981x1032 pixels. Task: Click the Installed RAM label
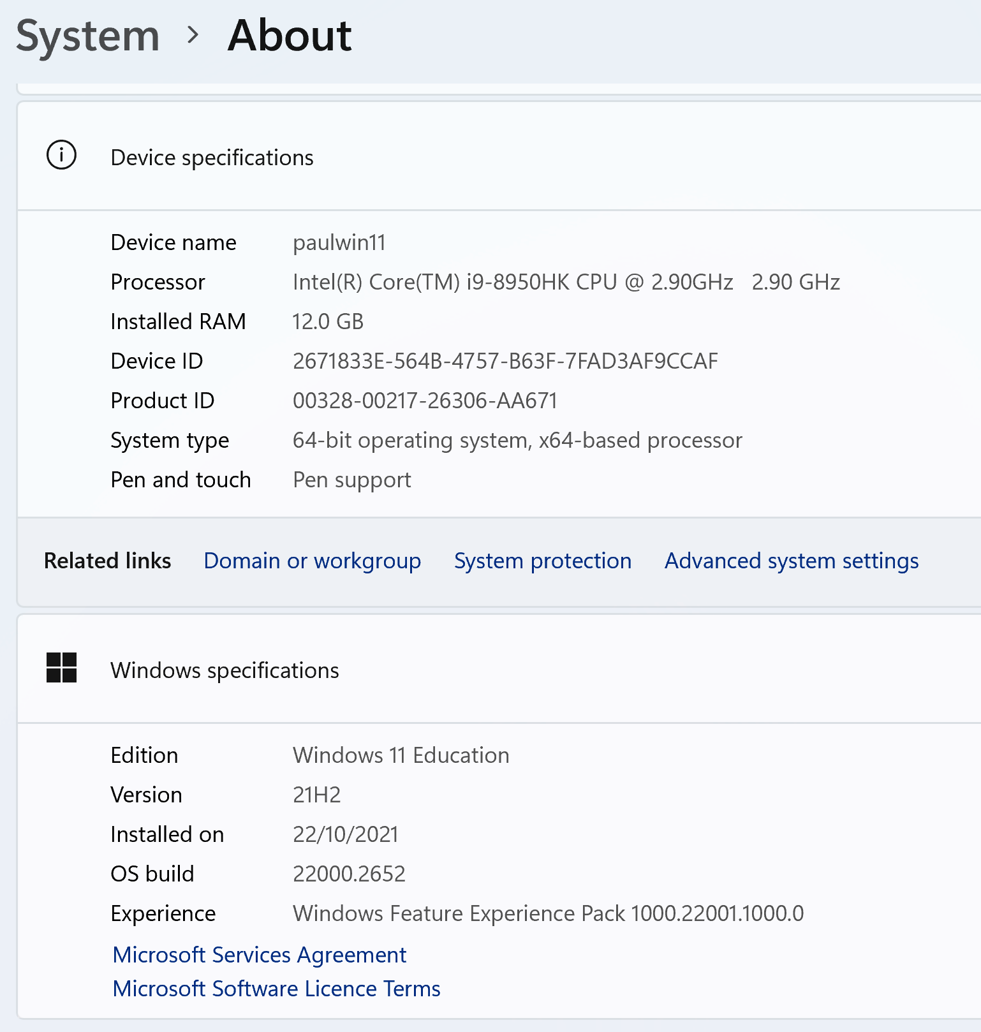click(178, 321)
